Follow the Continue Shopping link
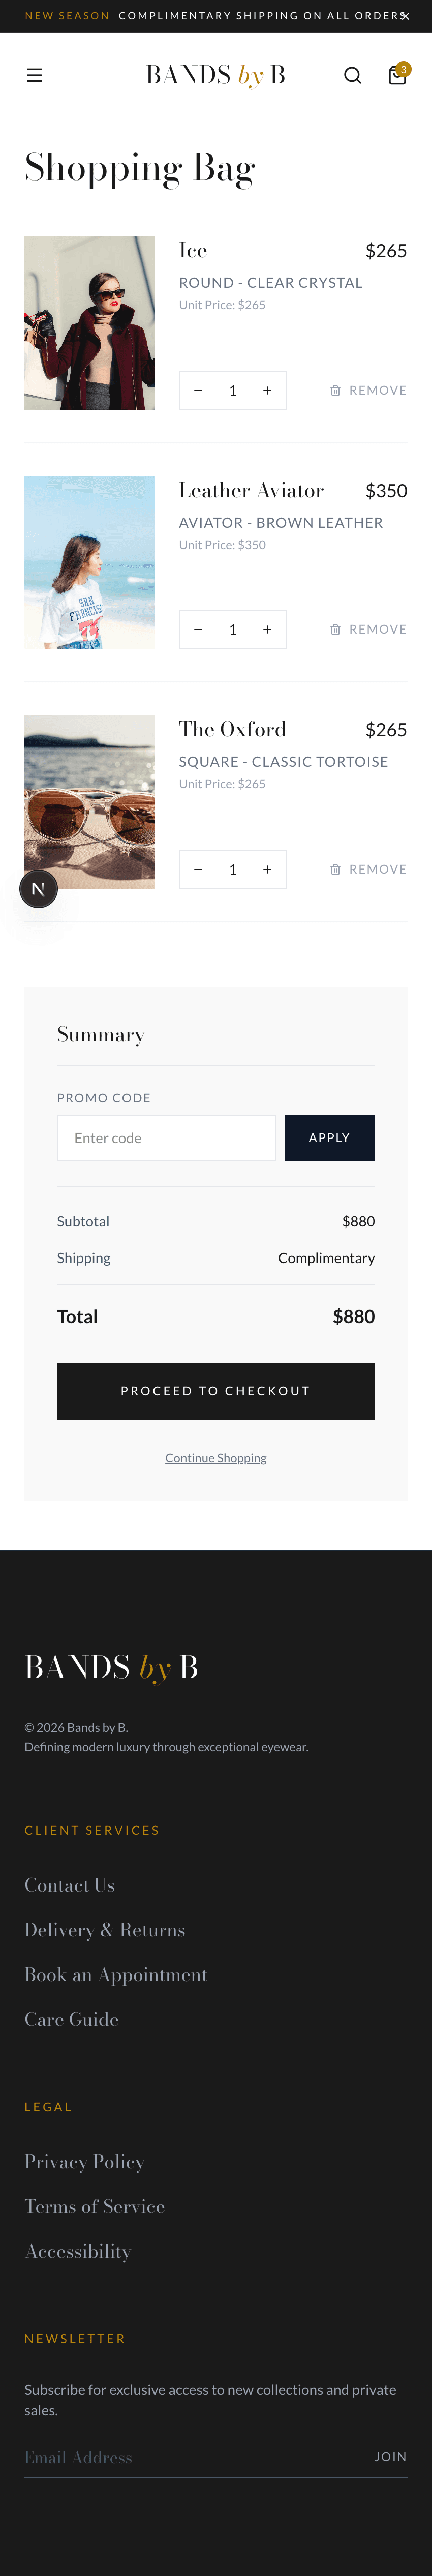This screenshot has height=2576, width=432. 215,1458
